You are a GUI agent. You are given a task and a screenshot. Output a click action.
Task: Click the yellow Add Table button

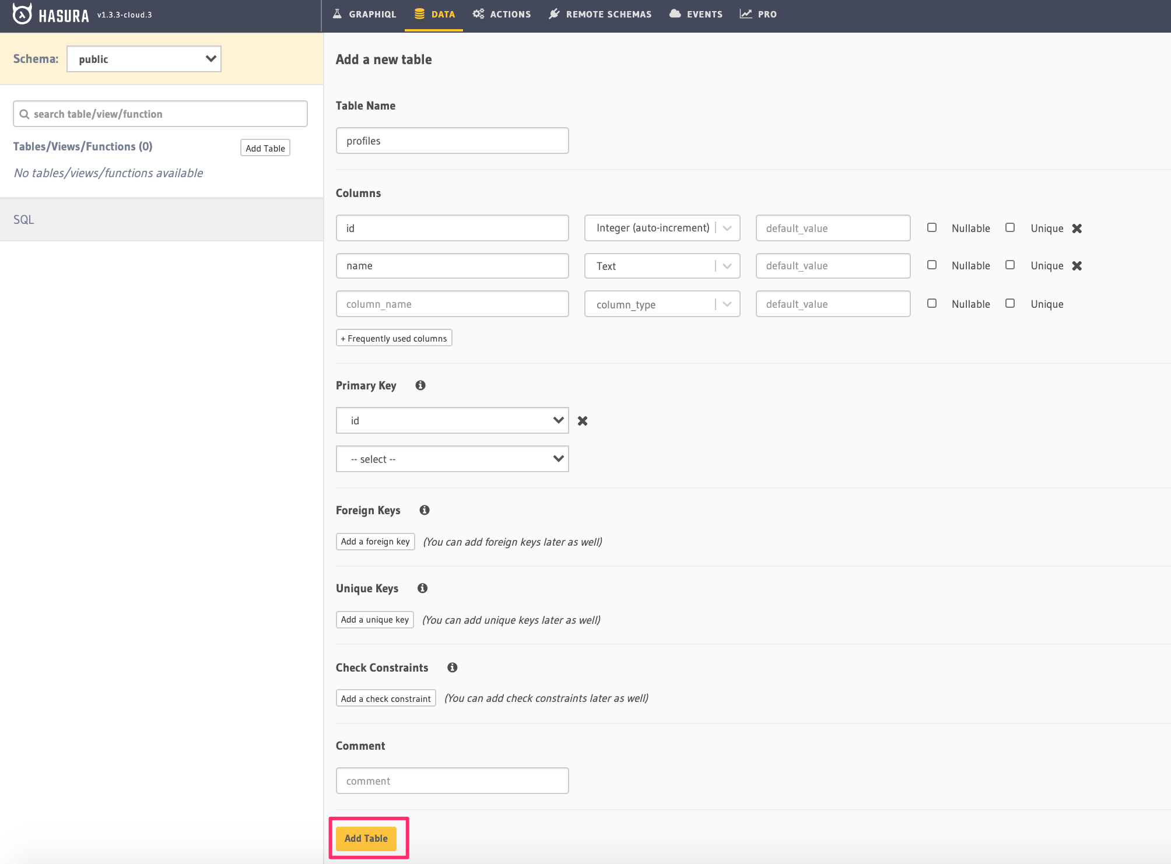(x=366, y=838)
